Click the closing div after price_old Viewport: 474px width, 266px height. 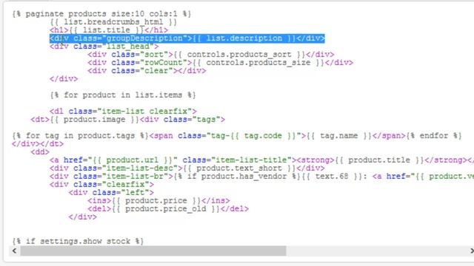(x=82, y=217)
